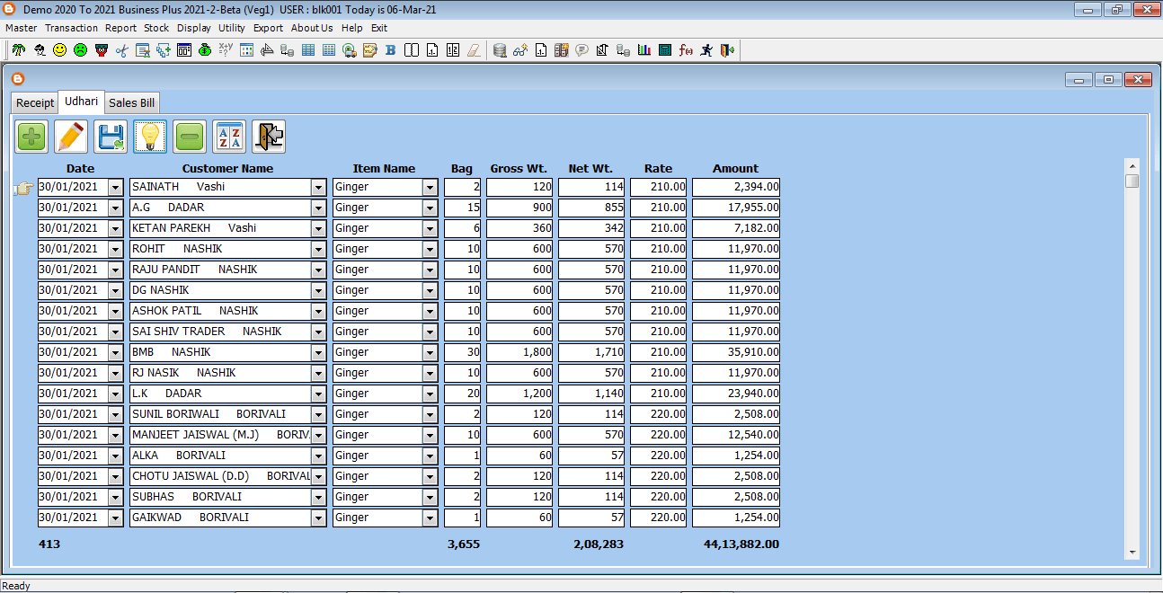The image size is (1163, 593).
Task: Click the green plus add entry button
Action: (x=31, y=137)
